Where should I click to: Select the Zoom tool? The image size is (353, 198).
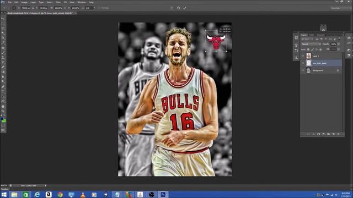[x=3, y=111]
